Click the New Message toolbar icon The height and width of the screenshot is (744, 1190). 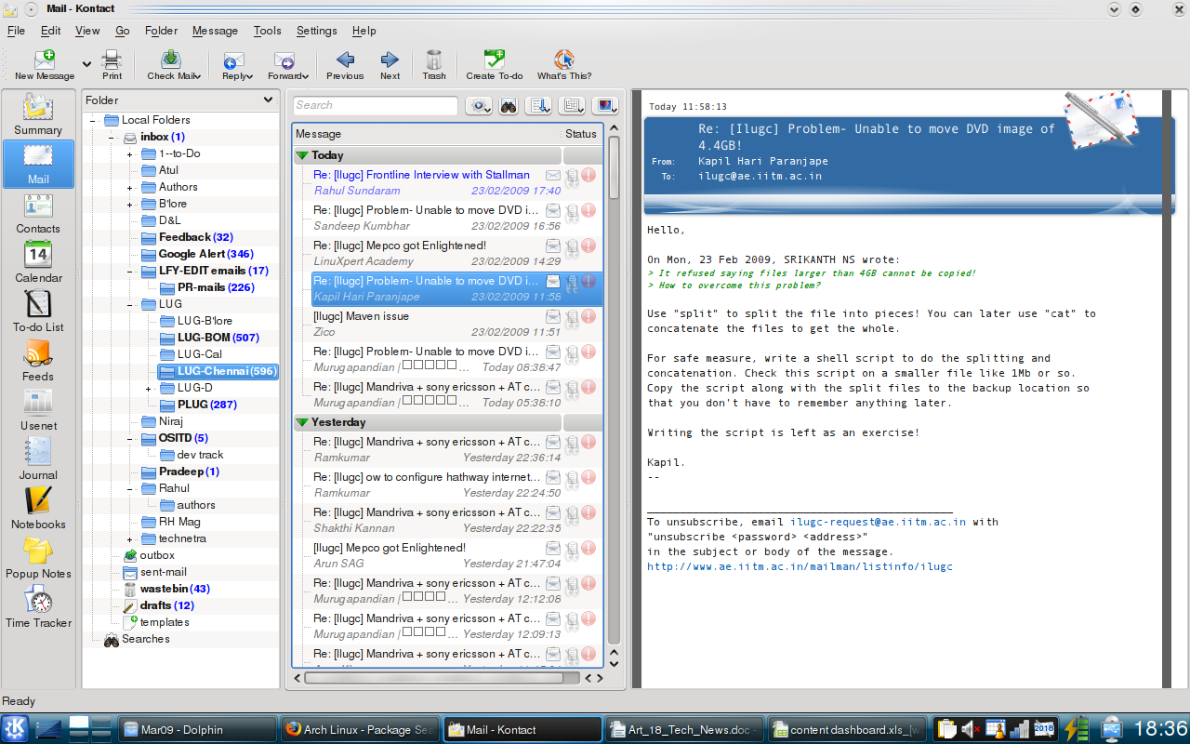[44, 61]
